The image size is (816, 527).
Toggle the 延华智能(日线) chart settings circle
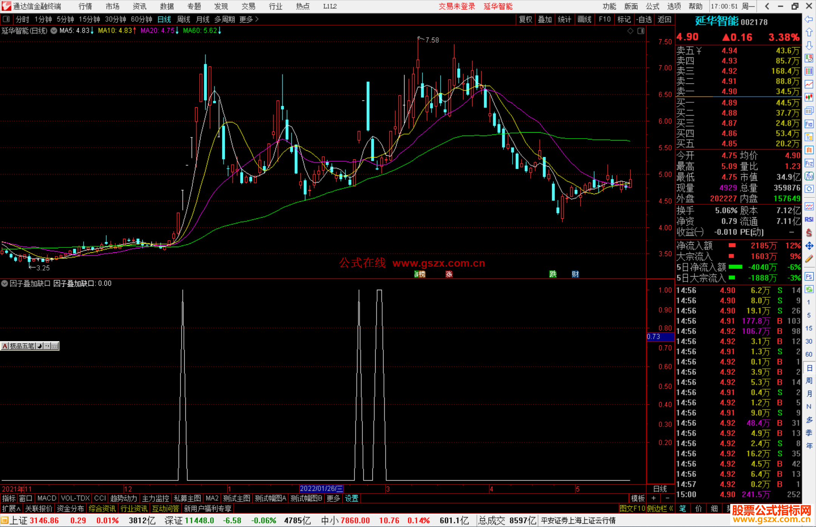pos(54,31)
